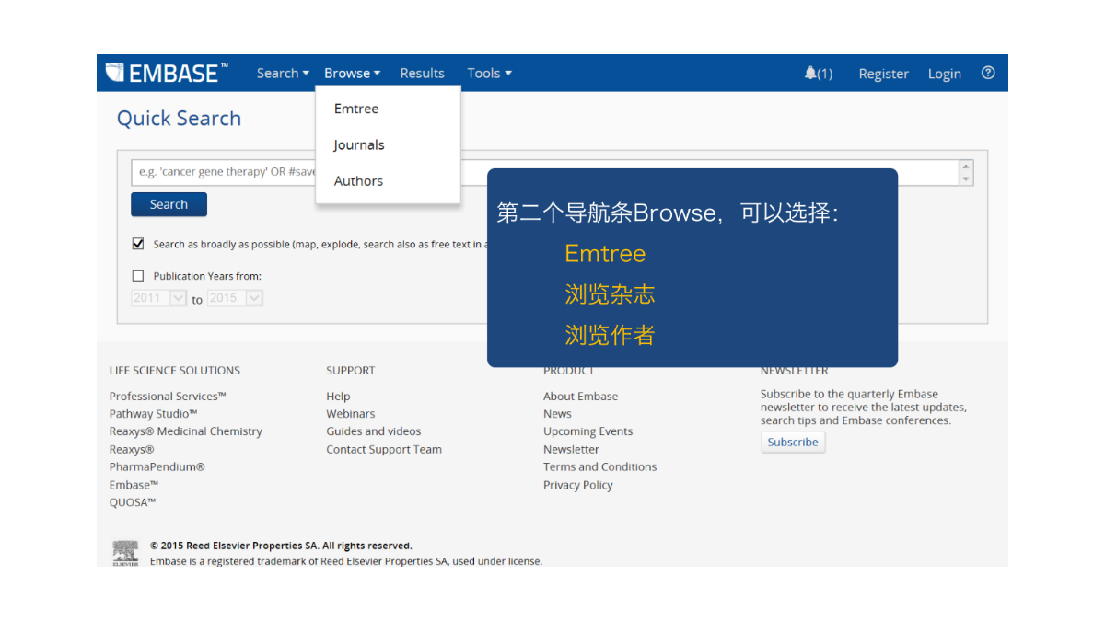Open the 2015 end year dropdown

(x=235, y=298)
